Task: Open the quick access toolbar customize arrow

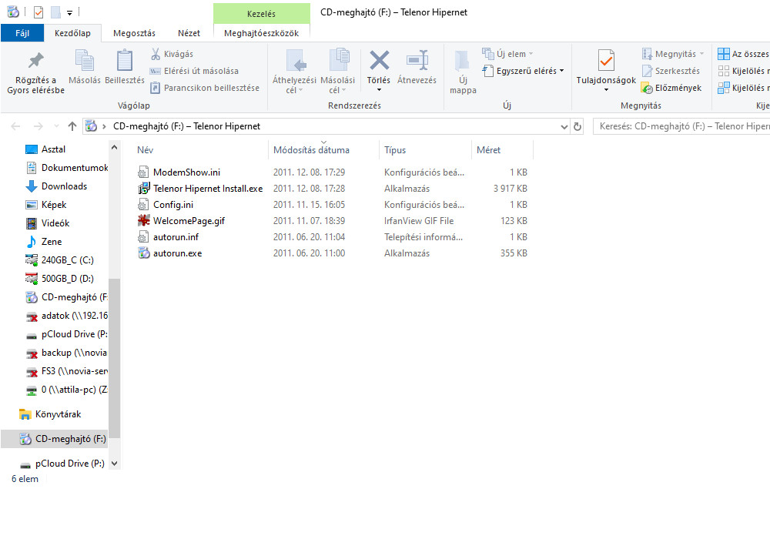Action: tap(70, 13)
